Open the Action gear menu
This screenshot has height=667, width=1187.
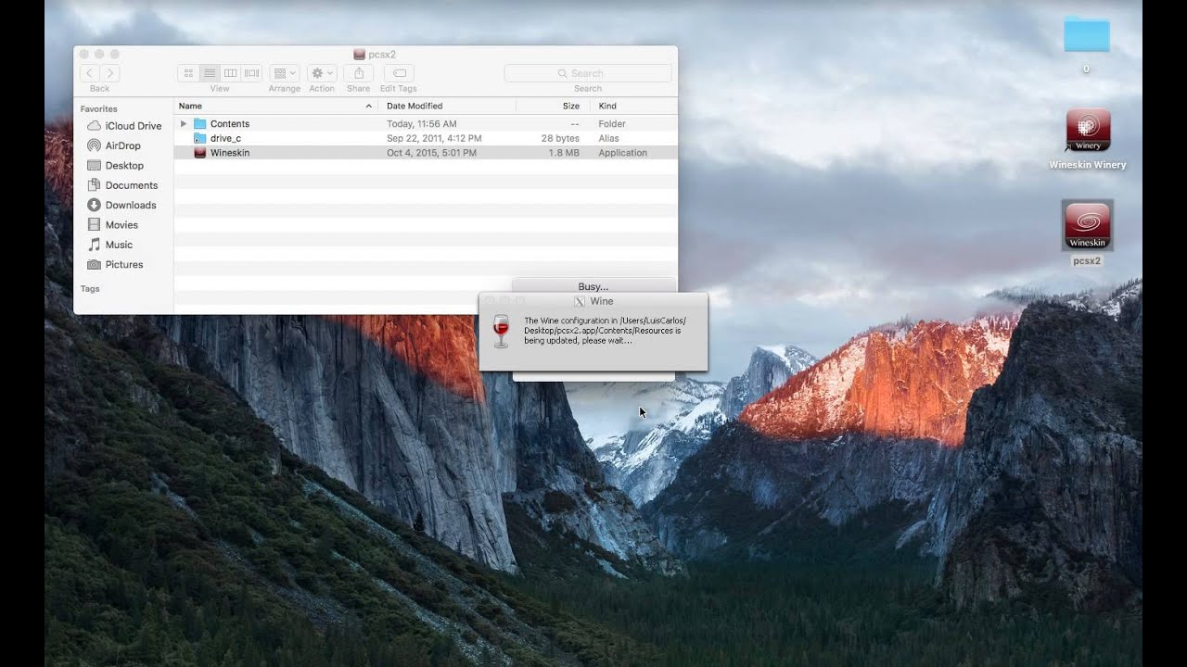322,73
